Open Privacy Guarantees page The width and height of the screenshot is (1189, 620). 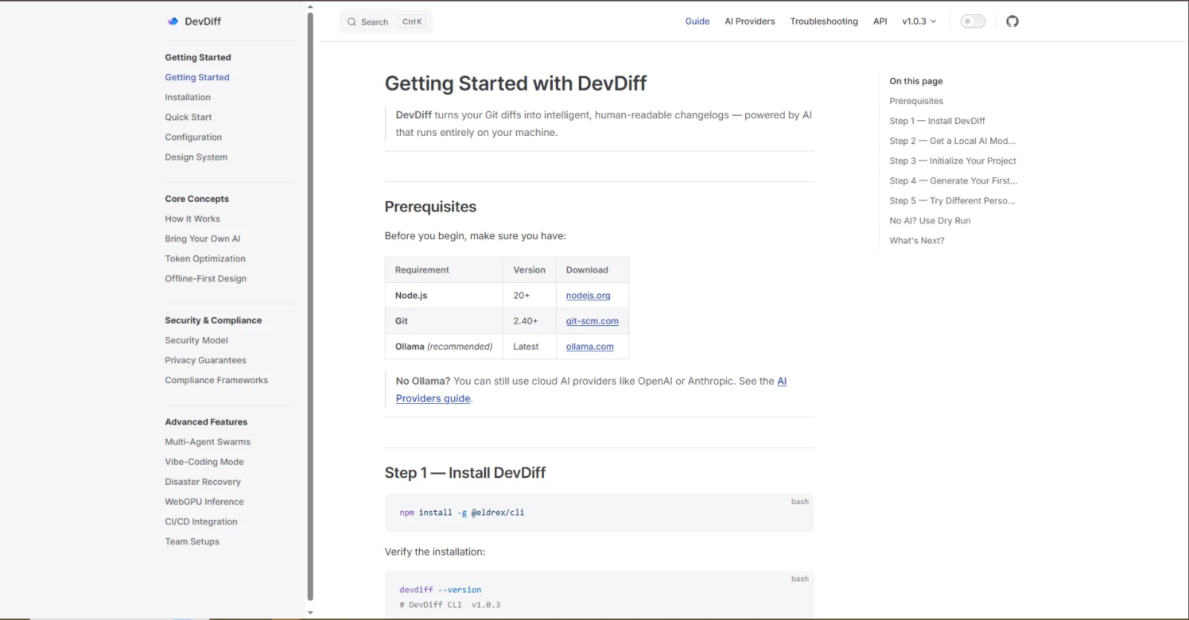205,361
